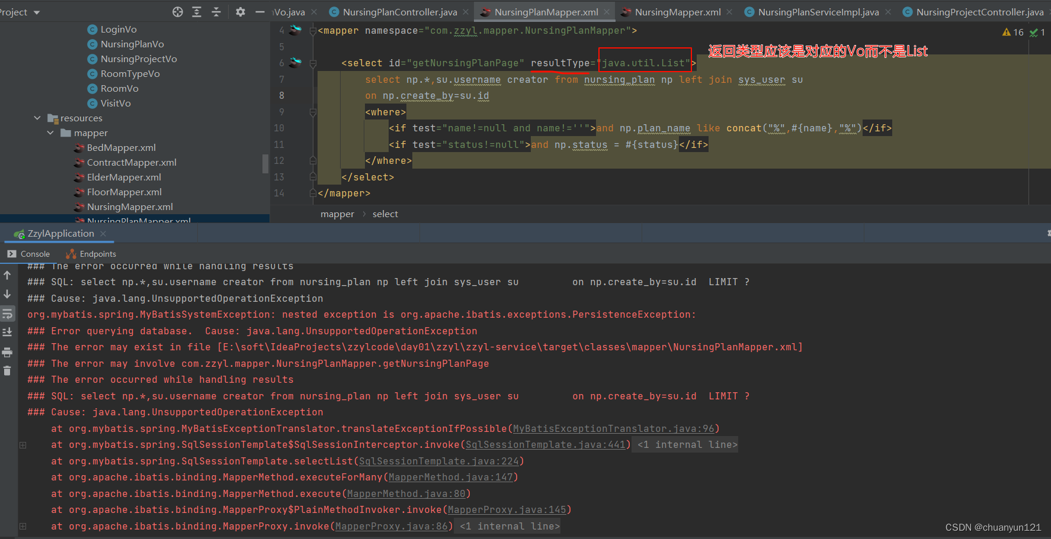Switch to NursingPlanController.java tab
This screenshot has width=1051, height=539.
click(400, 12)
